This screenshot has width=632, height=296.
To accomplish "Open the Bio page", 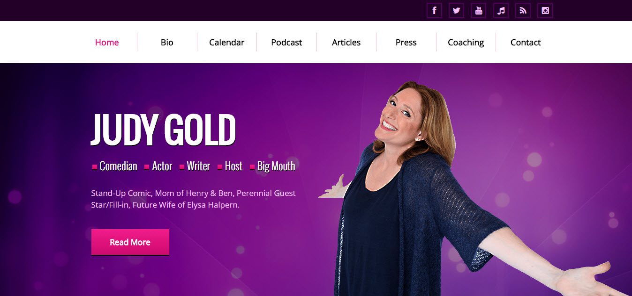I will (x=167, y=42).
